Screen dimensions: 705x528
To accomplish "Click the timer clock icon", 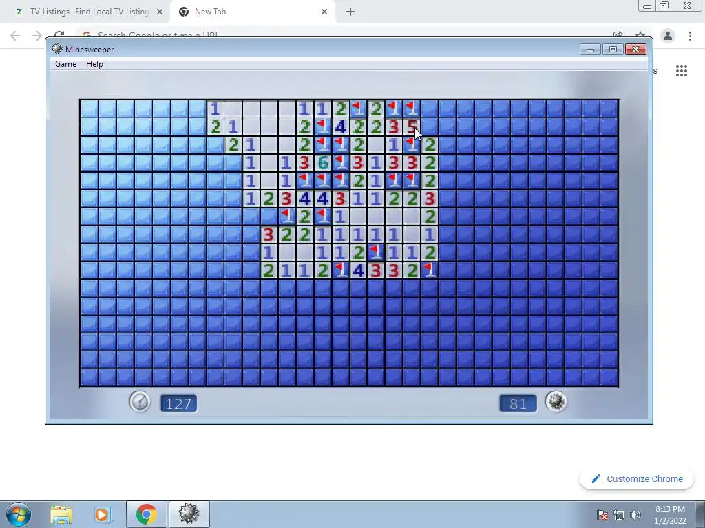I will [x=140, y=401].
